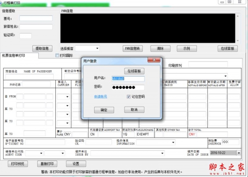Click 直接打印 button
248x177 pixels.
pos(47,164)
